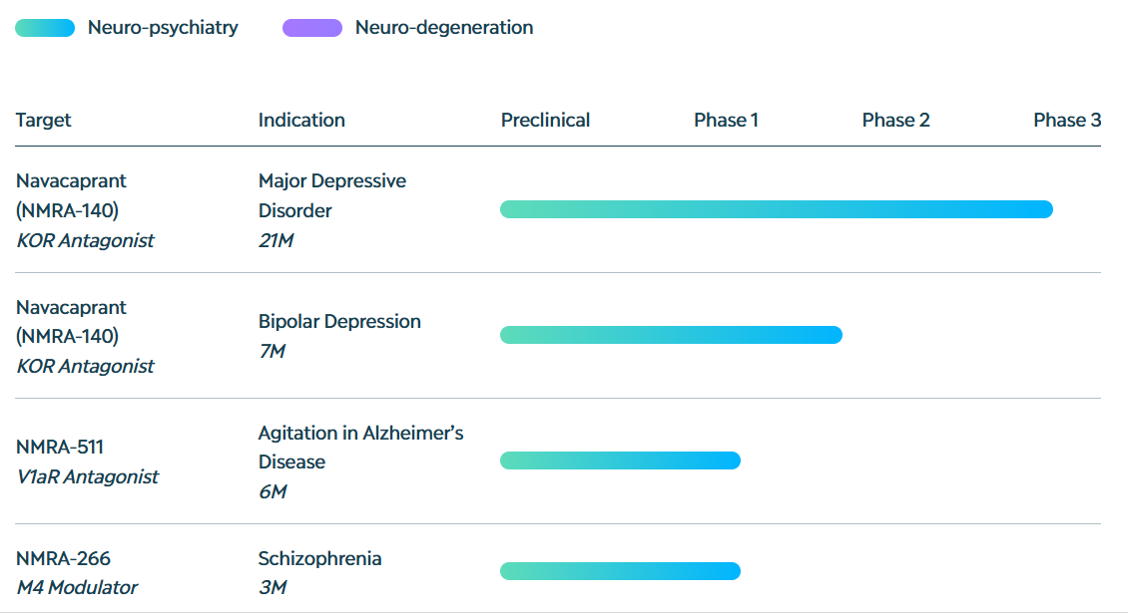
Task: Click the Target column header
Action: pos(44,121)
